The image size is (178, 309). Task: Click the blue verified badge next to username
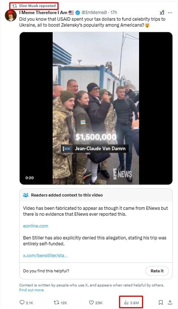tap(78, 13)
